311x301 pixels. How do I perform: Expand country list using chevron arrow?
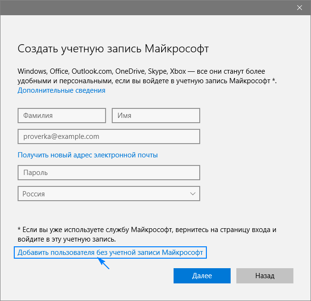[x=193, y=194]
